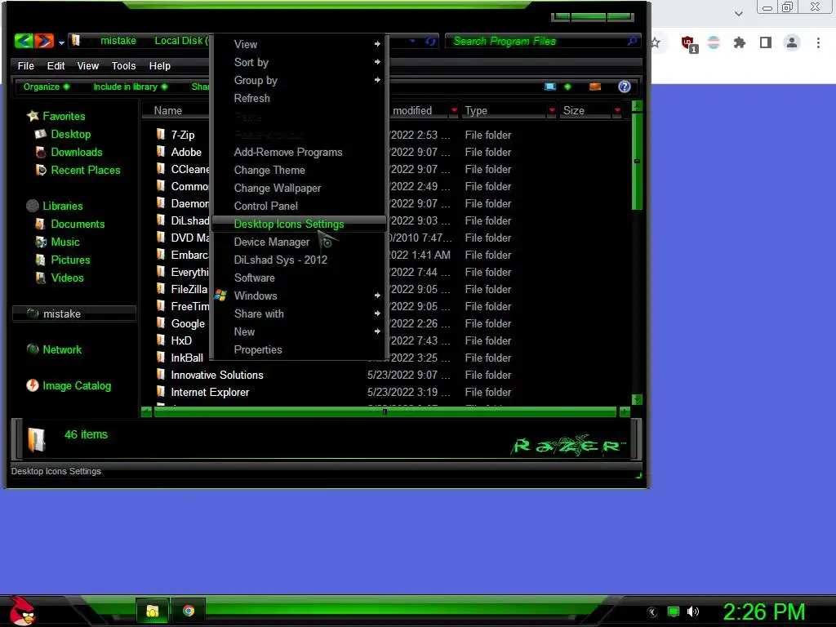Expand the New submenu
The image size is (836, 627).
(299, 331)
